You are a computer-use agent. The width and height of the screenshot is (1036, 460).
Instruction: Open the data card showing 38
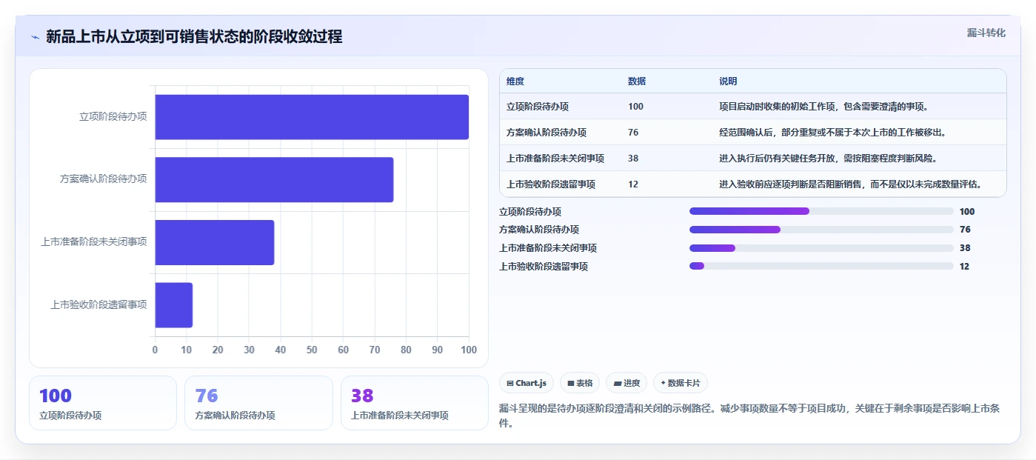click(x=415, y=403)
